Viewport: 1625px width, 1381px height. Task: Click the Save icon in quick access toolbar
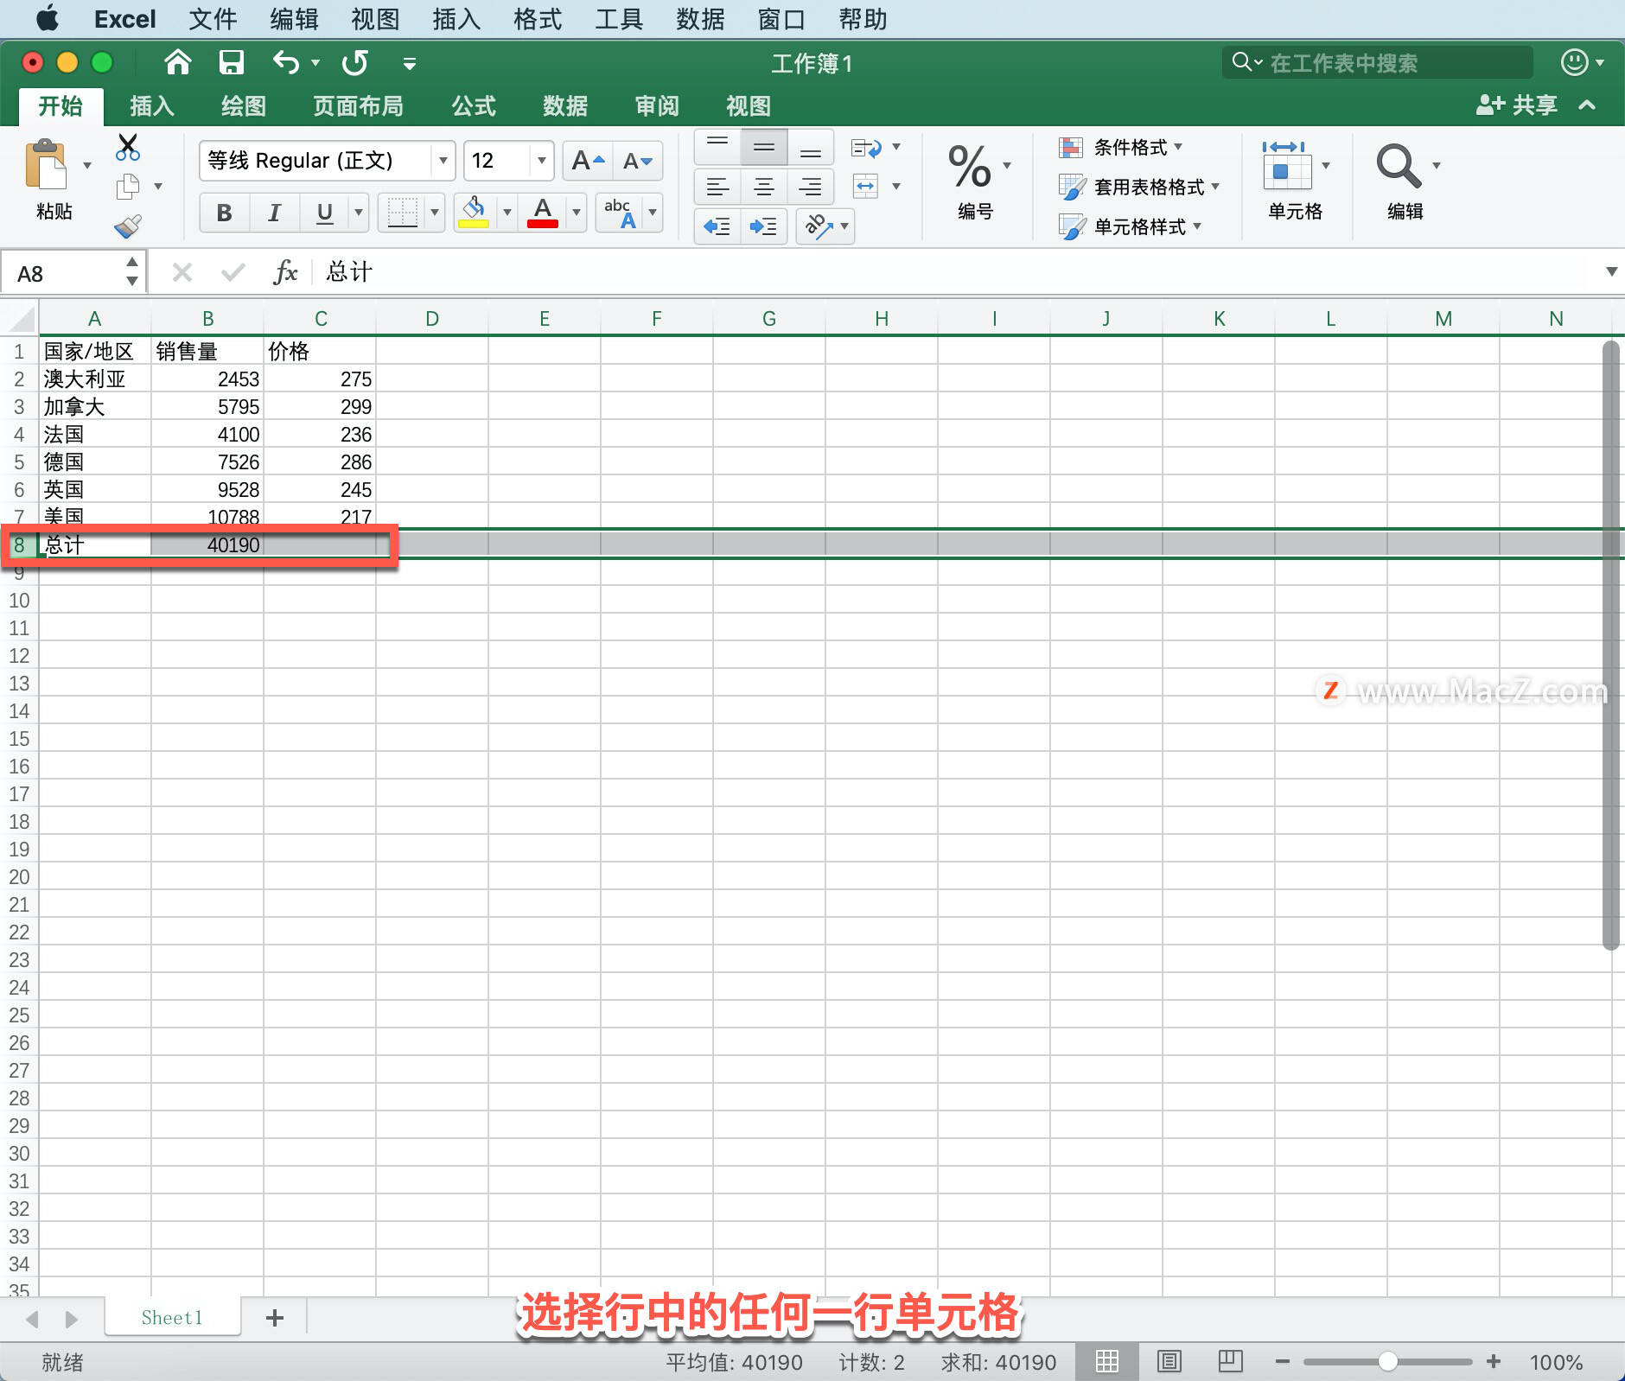231,62
